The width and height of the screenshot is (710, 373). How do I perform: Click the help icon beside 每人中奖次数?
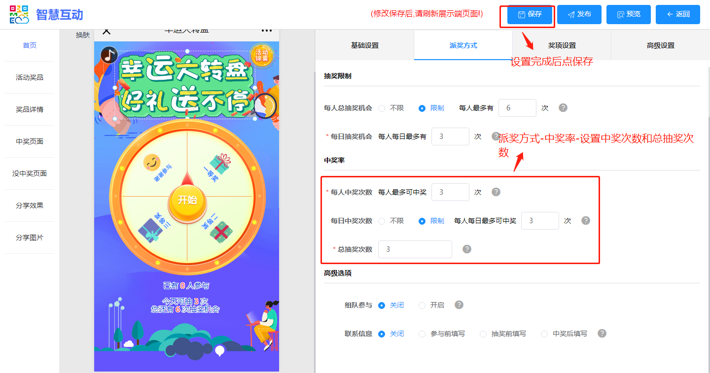coord(496,192)
